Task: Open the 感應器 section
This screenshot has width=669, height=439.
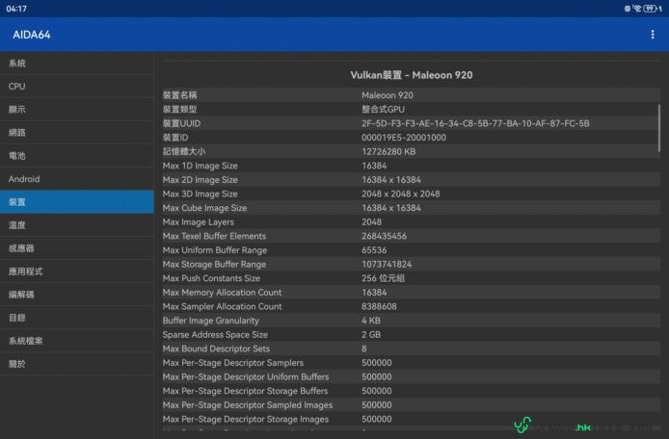Action: (x=77, y=248)
